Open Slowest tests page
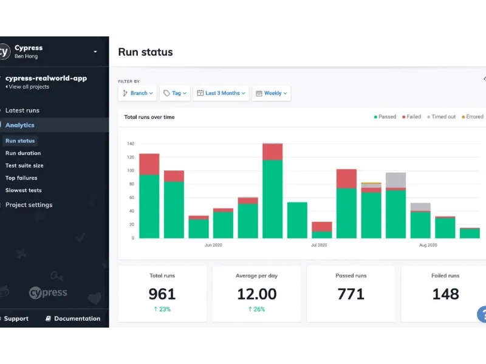Screen dimensions: 486x364 click(x=23, y=190)
